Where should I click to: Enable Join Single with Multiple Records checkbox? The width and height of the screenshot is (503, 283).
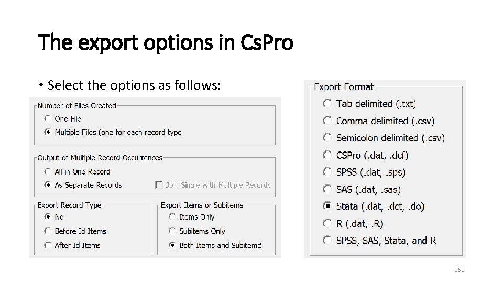point(159,185)
